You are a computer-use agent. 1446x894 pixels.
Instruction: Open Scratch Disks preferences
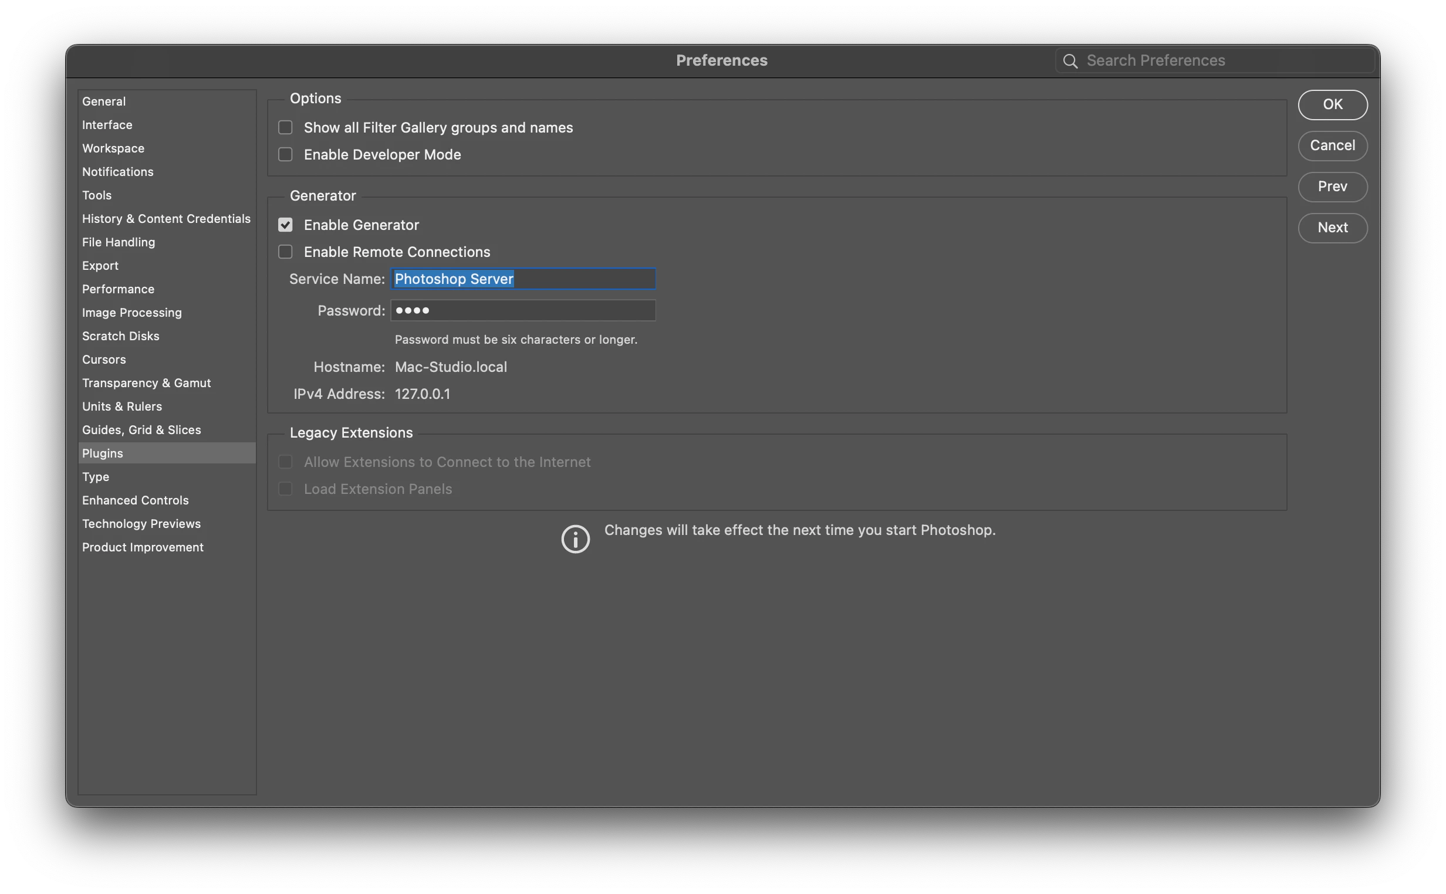click(x=121, y=336)
